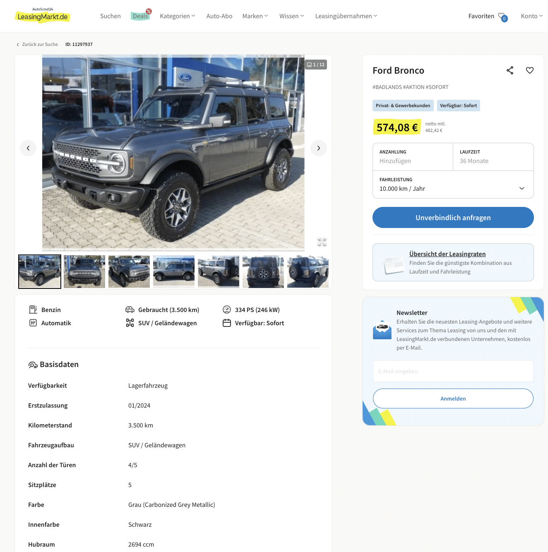
Task: Click Unverbindlich anfragen button
Action: coord(453,218)
